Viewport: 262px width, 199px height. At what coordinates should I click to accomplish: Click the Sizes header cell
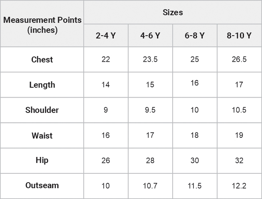point(173,12)
